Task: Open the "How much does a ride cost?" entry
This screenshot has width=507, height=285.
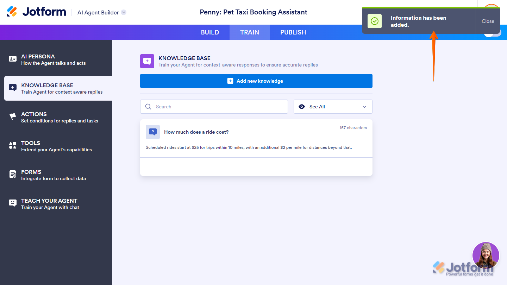Action: (196, 132)
